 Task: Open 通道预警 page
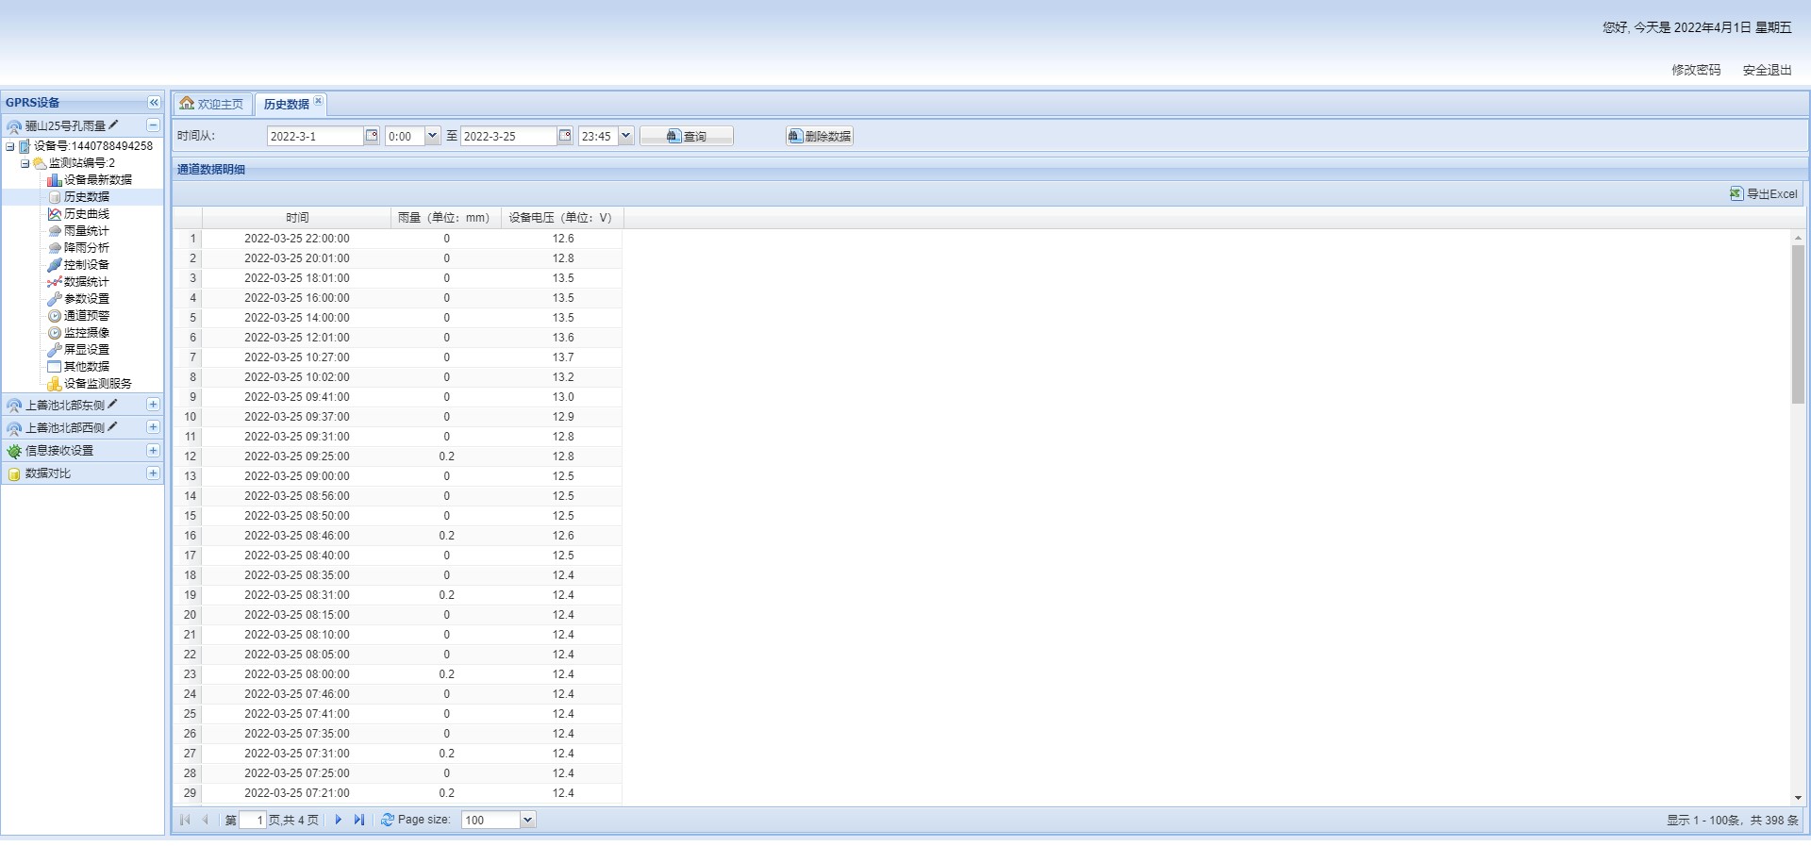[x=87, y=316]
